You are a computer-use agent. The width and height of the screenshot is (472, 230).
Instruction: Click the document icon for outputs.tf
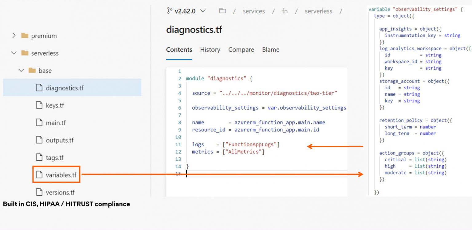click(39, 140)
